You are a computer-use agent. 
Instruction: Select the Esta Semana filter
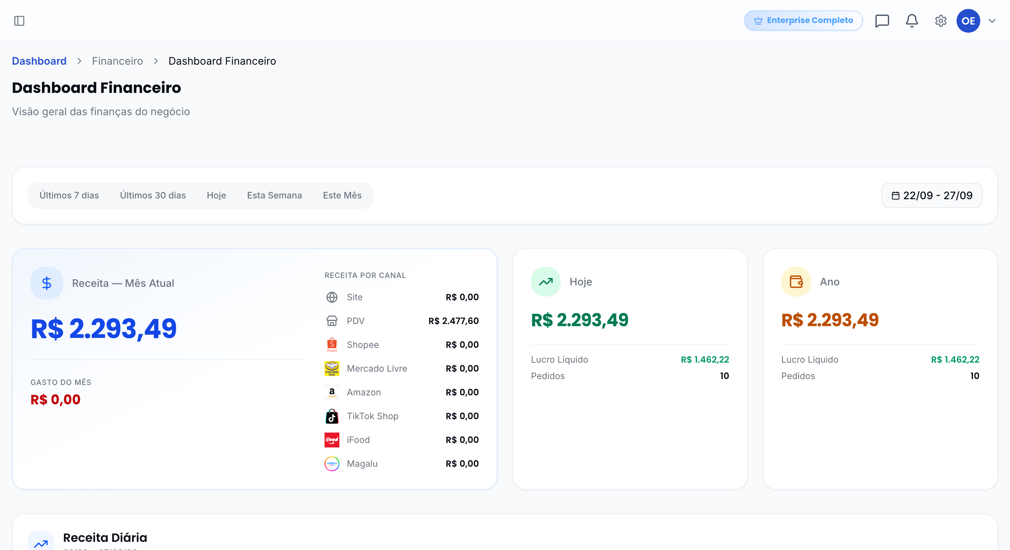pos(274,195)
